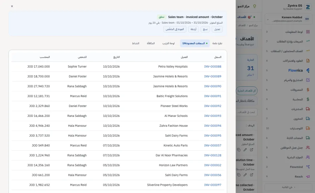Click the العقود والاشتراكات document icon
Viewport: 315px width, 193px height.
click(308, 60)
